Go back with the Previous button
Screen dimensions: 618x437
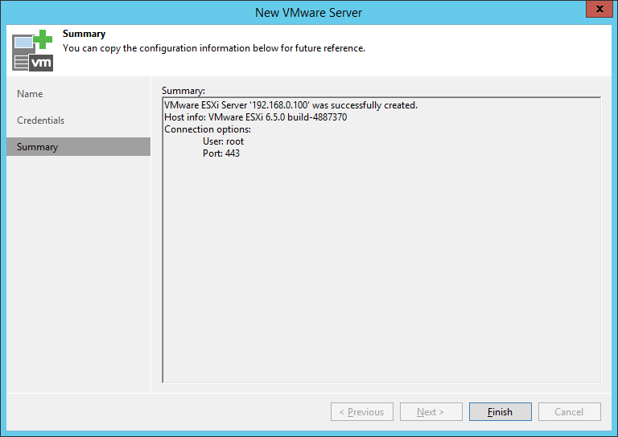click(x=362, y=411)
